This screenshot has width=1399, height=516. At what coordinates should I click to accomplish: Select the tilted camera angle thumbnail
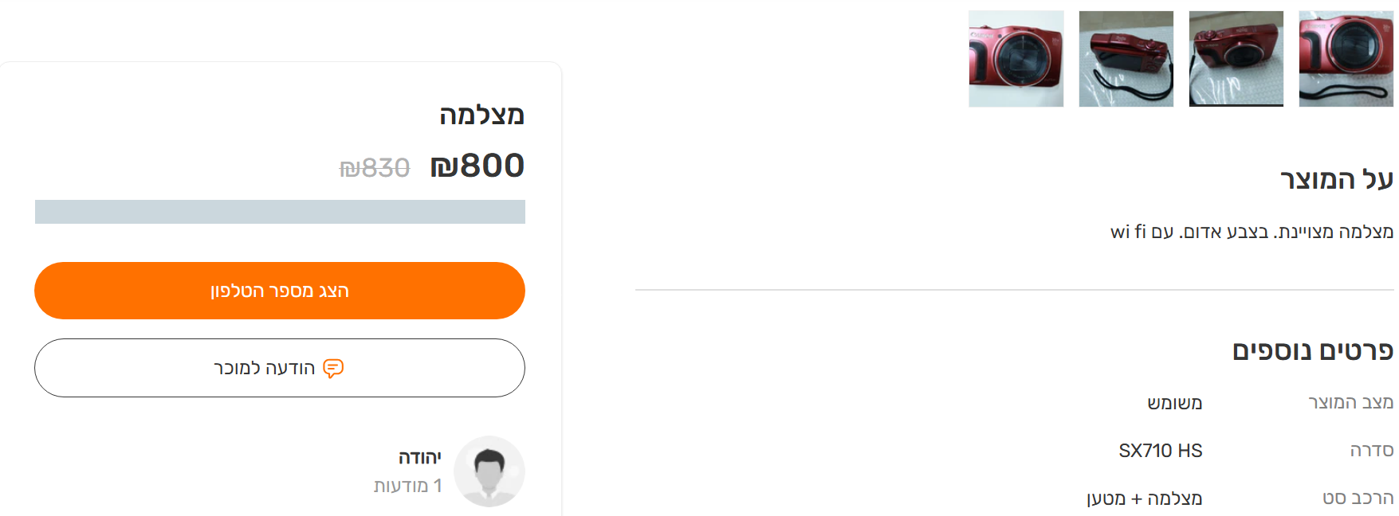(x=1235, y=58)
